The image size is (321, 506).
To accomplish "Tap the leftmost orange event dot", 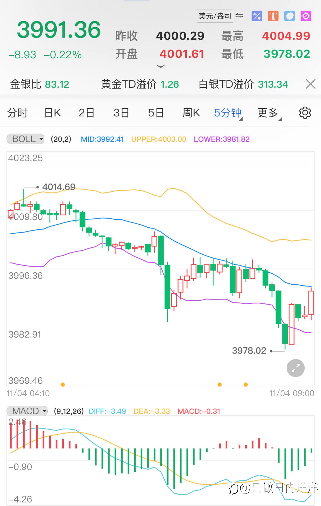I will [63, 385].
